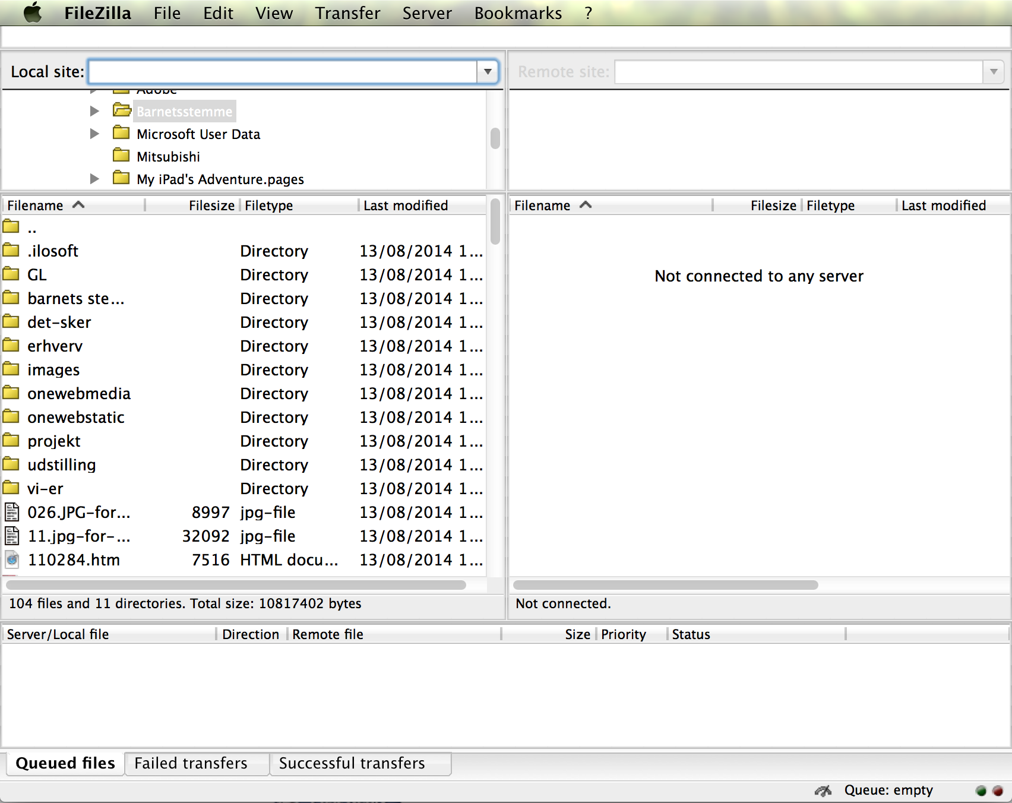Click the vi-er folder icon

click(11, 488)
